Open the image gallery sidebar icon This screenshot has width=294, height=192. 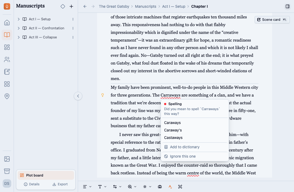coord(7,159)
